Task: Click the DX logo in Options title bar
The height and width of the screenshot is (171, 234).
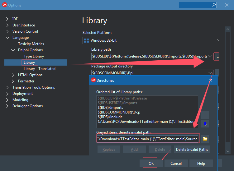Action: click(x=5, y=5)
